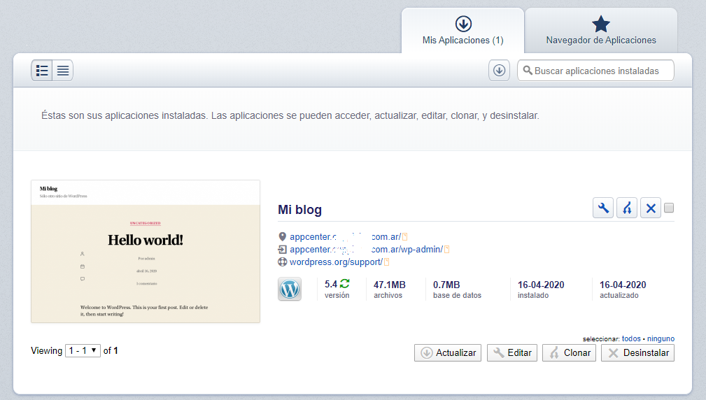
Task: Click the magnifier icon in search box
Action: (x=528, y=71)
